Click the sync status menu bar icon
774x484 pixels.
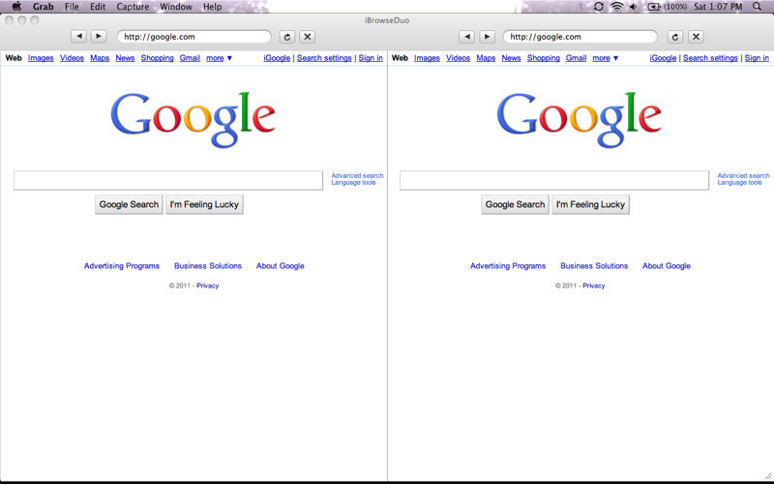coord(598,7)
